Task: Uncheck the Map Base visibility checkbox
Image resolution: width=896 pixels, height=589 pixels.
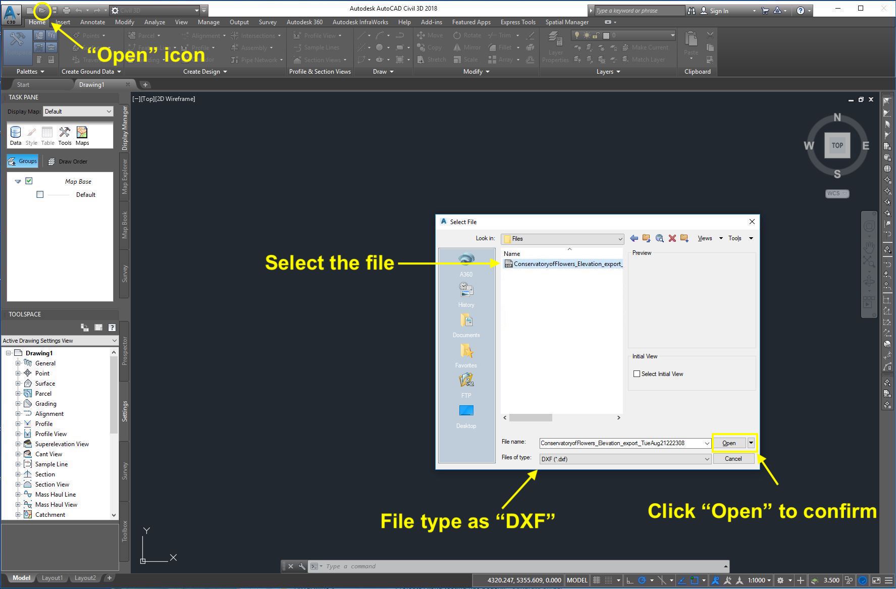Action: (29, 181)
